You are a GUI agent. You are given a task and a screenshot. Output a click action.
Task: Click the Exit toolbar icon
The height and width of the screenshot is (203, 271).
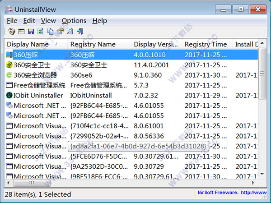click(x=80, y=32)
